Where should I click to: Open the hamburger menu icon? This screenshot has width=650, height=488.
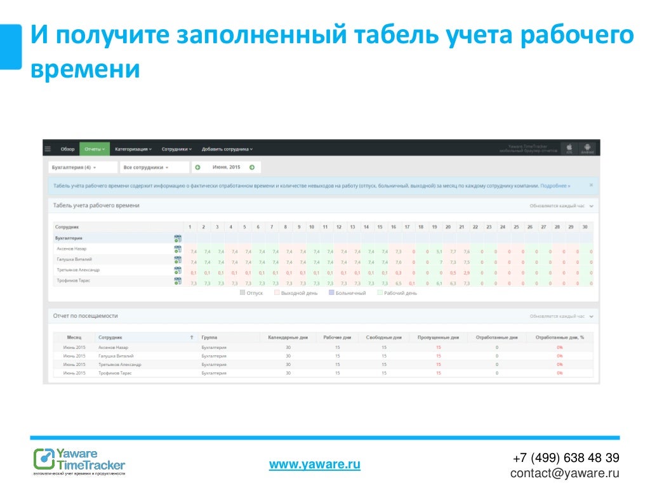point(48,149)
